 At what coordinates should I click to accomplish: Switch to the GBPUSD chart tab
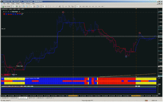click(40, 98)
